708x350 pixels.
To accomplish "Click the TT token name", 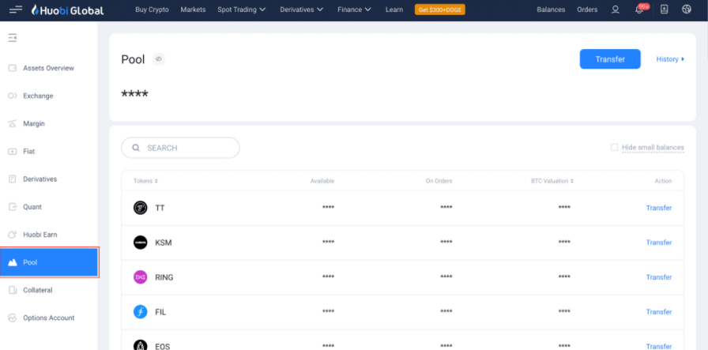I will point(160,209).
